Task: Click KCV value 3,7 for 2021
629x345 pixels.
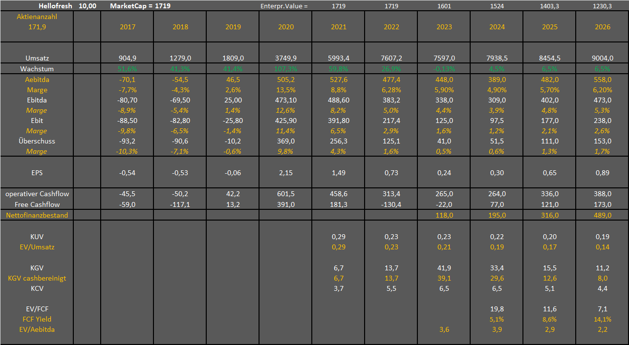Action: 339,288
